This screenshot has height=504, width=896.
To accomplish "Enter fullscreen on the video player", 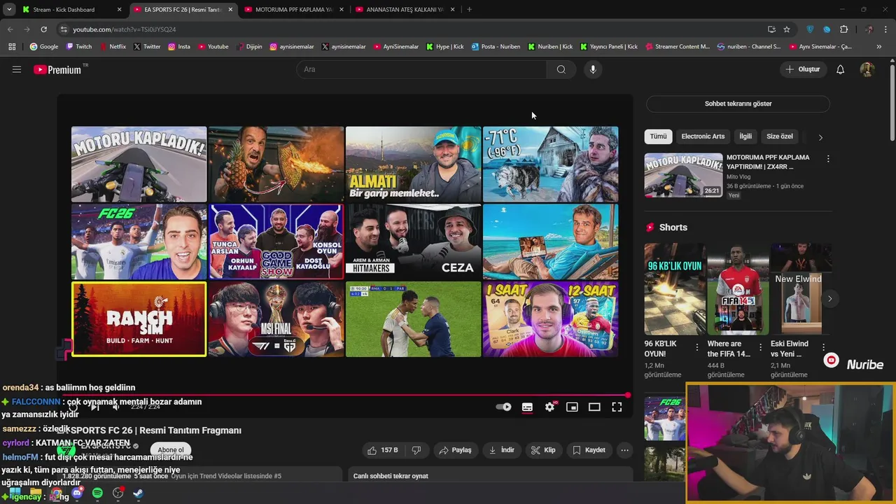I will [617, 407].
